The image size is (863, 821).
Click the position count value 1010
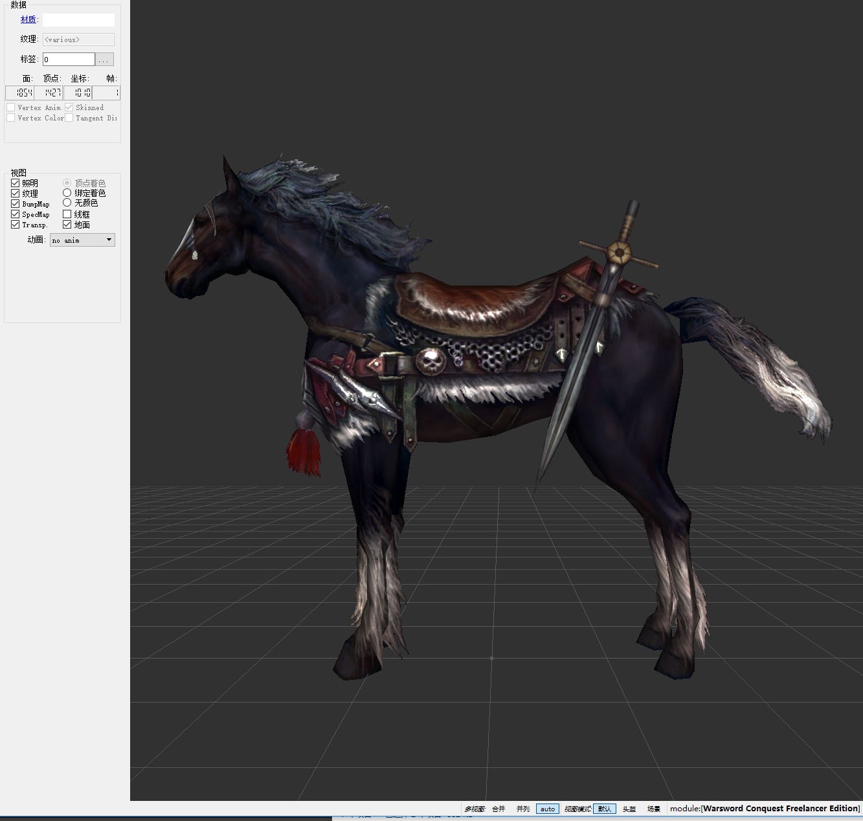[x=78, y=93]
